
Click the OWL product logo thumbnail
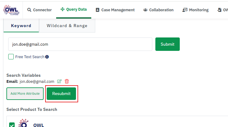click(x=24, y=124)
